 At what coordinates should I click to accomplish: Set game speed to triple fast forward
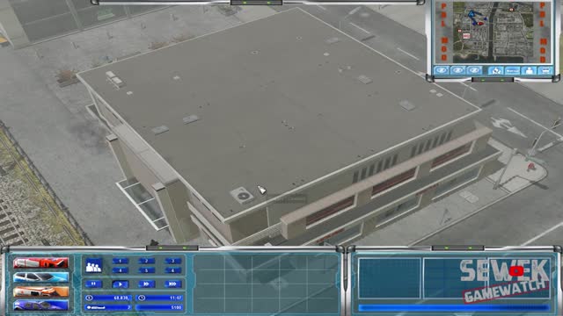click(172, 284)
